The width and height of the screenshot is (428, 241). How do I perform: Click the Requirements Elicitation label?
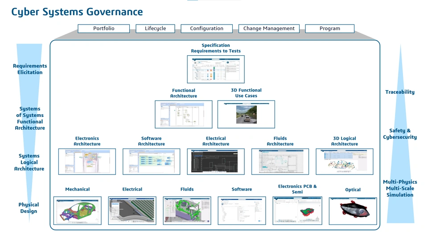click(30, 69)
